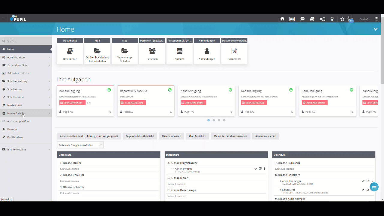Mark the 2025 Kanalreinigung task done
384x216 pixels.
click(352, 90)
